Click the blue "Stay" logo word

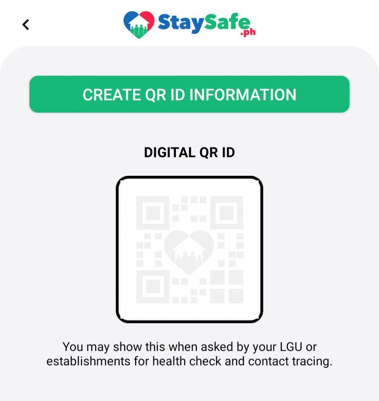[x=181, y=23]
